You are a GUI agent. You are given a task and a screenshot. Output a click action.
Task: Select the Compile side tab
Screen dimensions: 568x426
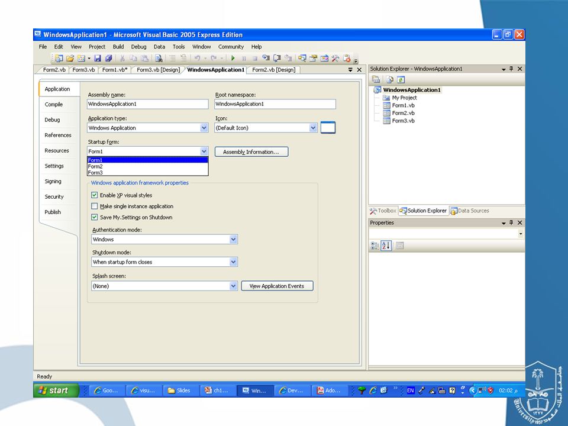(54, 104)
